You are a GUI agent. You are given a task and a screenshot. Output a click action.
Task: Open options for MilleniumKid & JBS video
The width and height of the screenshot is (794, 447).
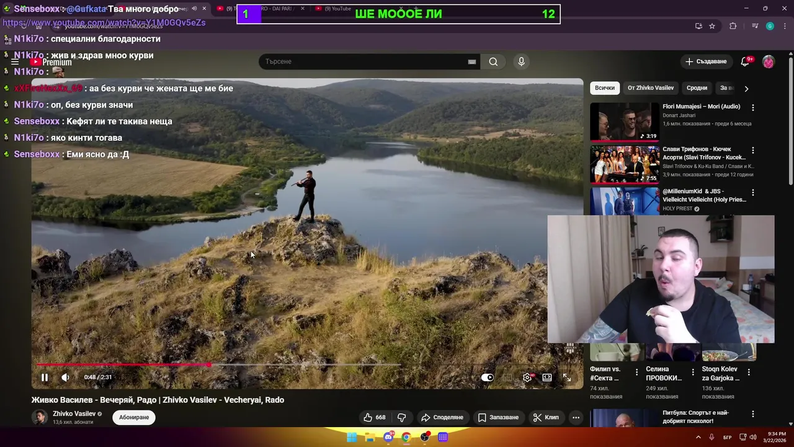pyautogui.click(x=753, y=193)
